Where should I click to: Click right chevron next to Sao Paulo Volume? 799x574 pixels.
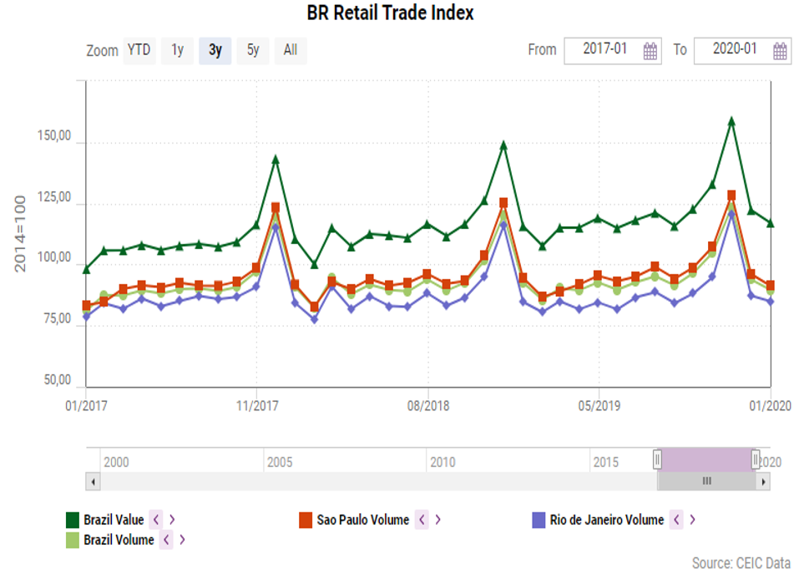pos(437,520)
